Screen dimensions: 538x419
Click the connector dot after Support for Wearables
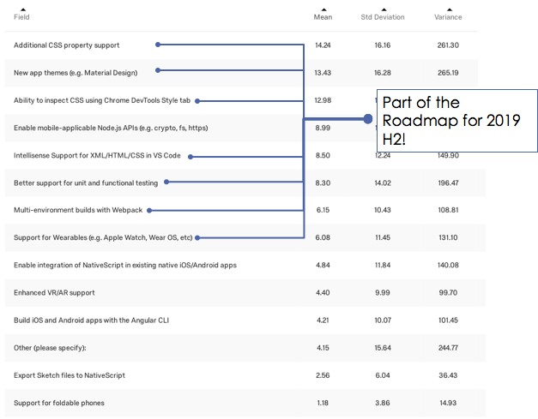197,237
